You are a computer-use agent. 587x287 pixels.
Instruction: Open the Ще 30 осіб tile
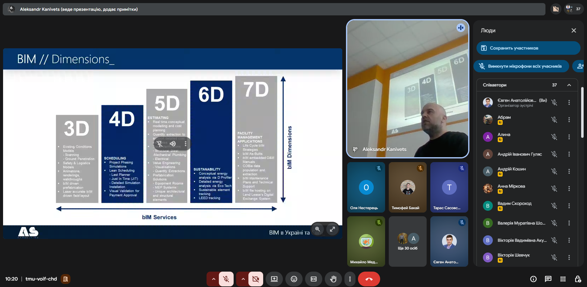tap(408, 241)
